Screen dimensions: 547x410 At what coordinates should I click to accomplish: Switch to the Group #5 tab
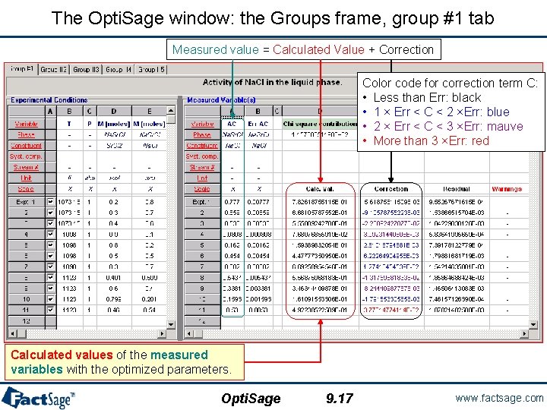point(151,69)
